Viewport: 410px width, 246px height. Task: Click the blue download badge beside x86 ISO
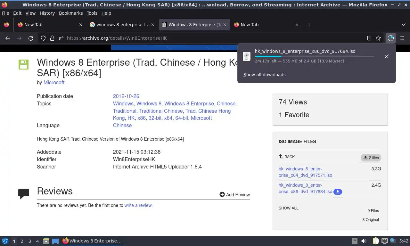338,192
